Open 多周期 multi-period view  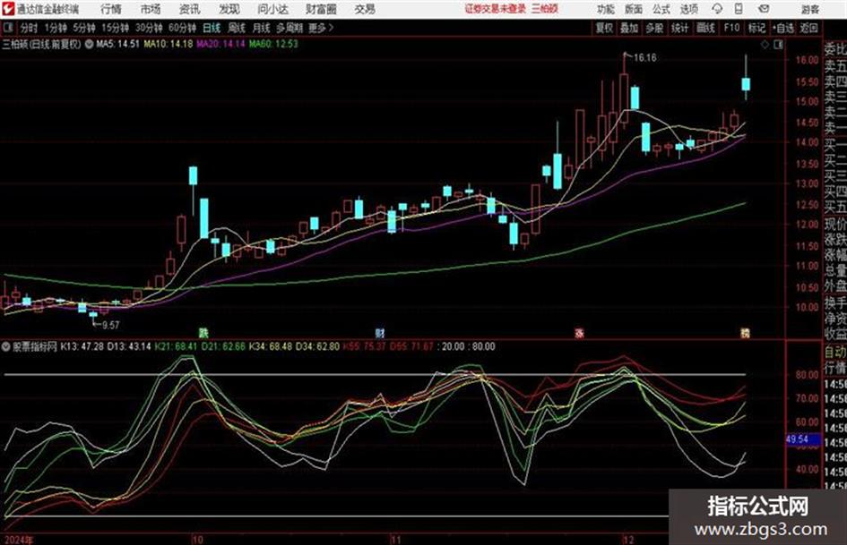[x=290, y=28]
